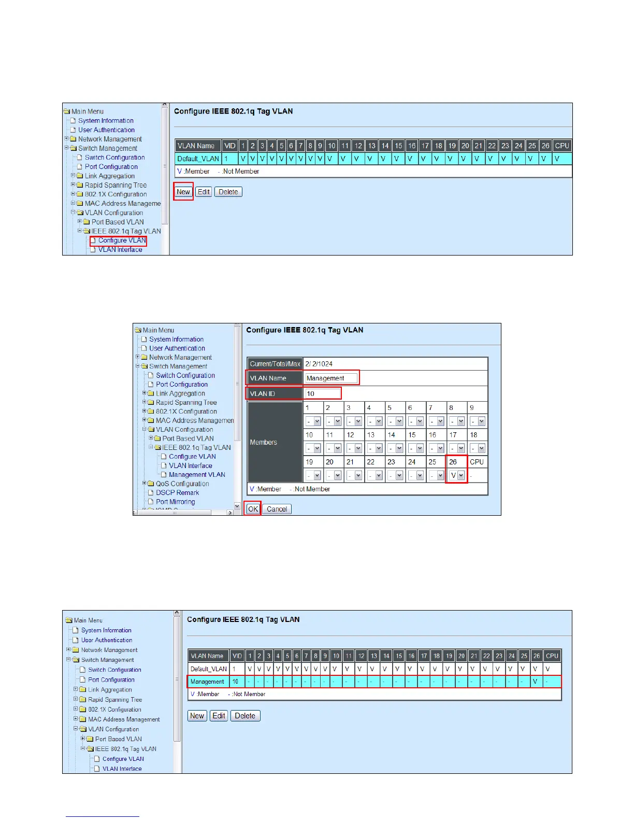Click New button in bottom screenshot
This screenshot has width=634, height=821.
(197, 716)
